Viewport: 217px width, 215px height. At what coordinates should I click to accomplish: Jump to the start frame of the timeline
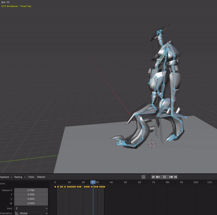pyautogui.click(x=153, y=177)
